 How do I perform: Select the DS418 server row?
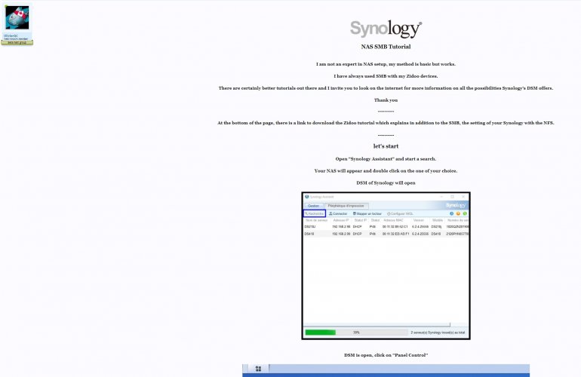(386, 234)
